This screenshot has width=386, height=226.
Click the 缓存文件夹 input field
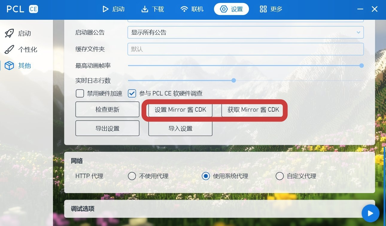point(245,49)
